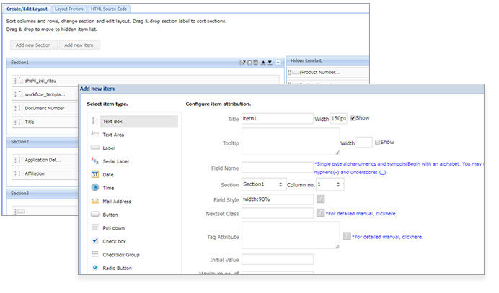
Task: Select the Title item in Section1
Action: point(45,122)
